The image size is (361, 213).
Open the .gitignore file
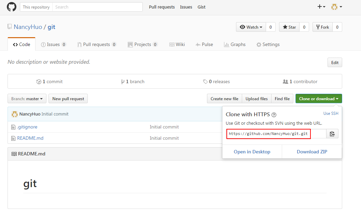point(27,127)
